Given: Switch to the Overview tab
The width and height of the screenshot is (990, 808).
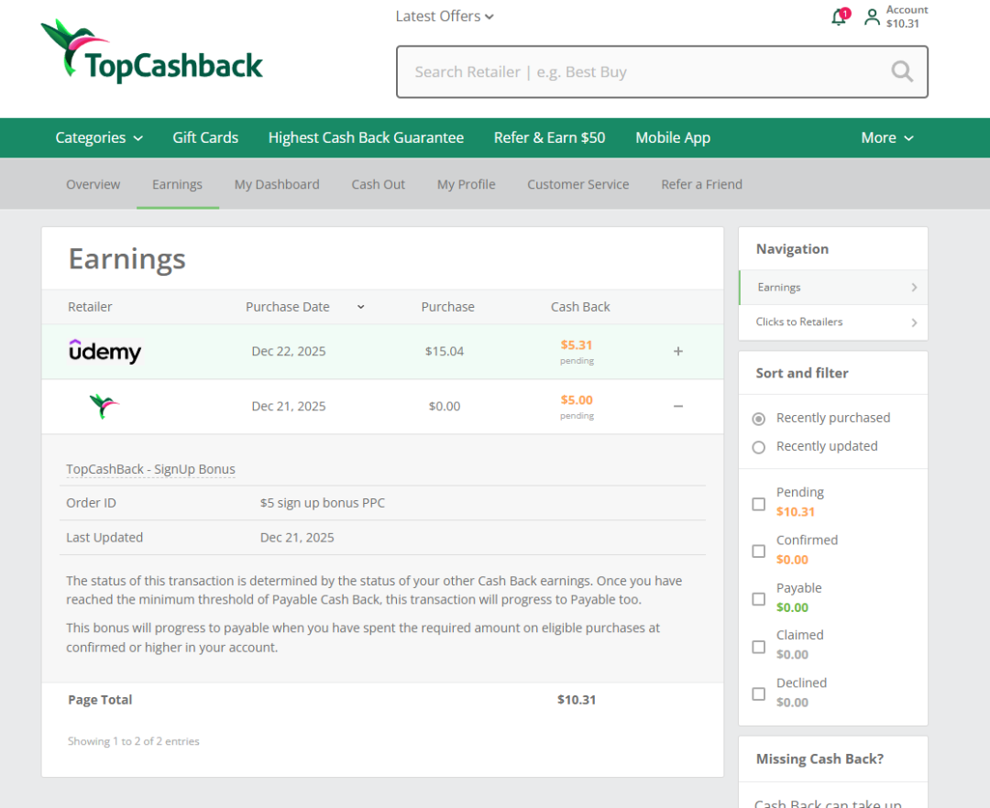Looking at the screenshot, I should pyautogui.click(x=93, y=184).
